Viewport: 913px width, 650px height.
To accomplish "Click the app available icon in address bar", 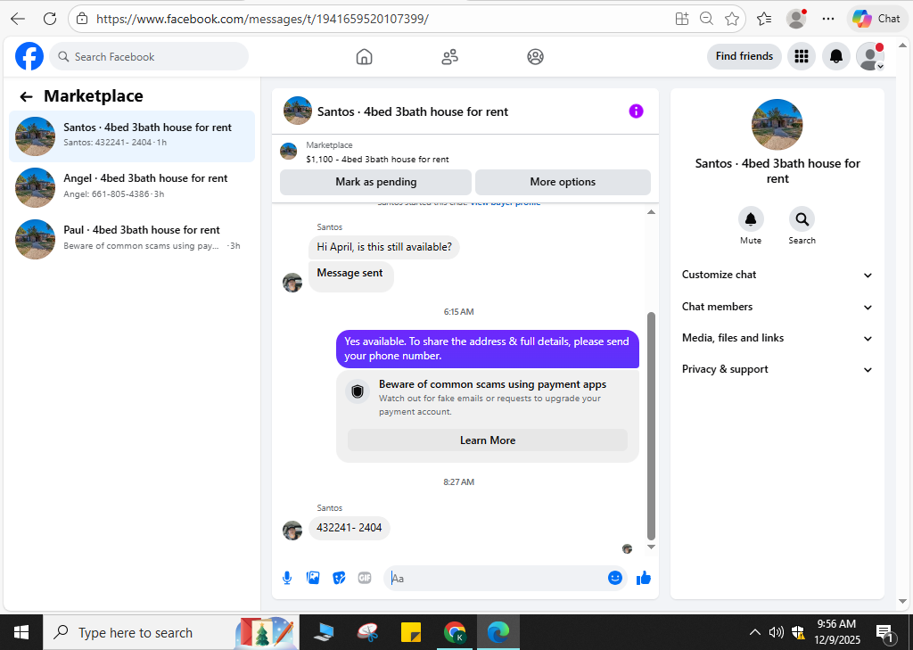I will (x=682, y=19).
